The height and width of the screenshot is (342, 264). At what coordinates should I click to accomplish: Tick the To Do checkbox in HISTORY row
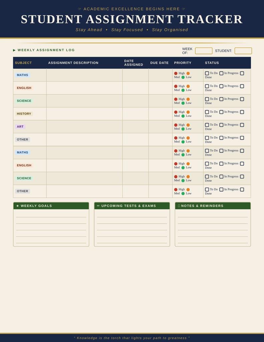click(x=207, y=112)
